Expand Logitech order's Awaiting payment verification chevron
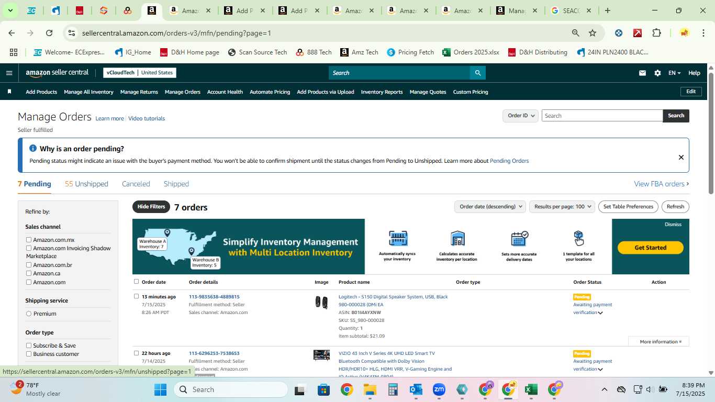This screenshot has width=715, height=402. coord(600,313)
